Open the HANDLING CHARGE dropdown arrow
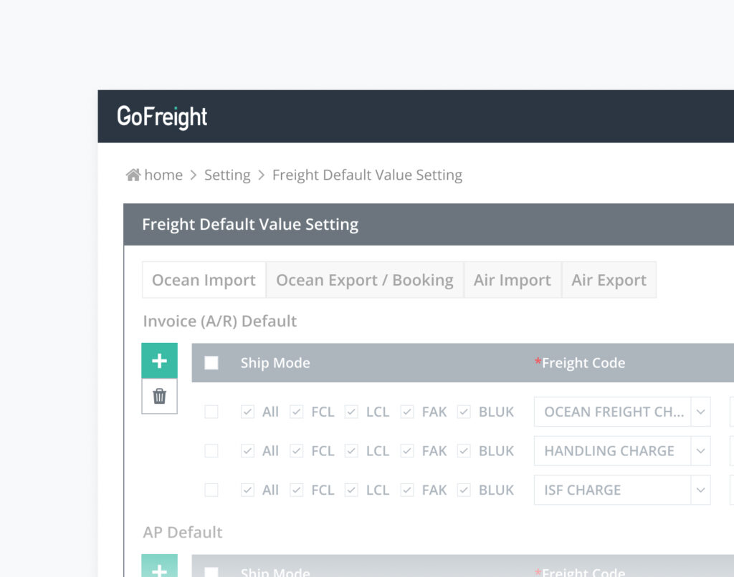Viewport: 734px width, 577px height. click(x=701, y=451)
